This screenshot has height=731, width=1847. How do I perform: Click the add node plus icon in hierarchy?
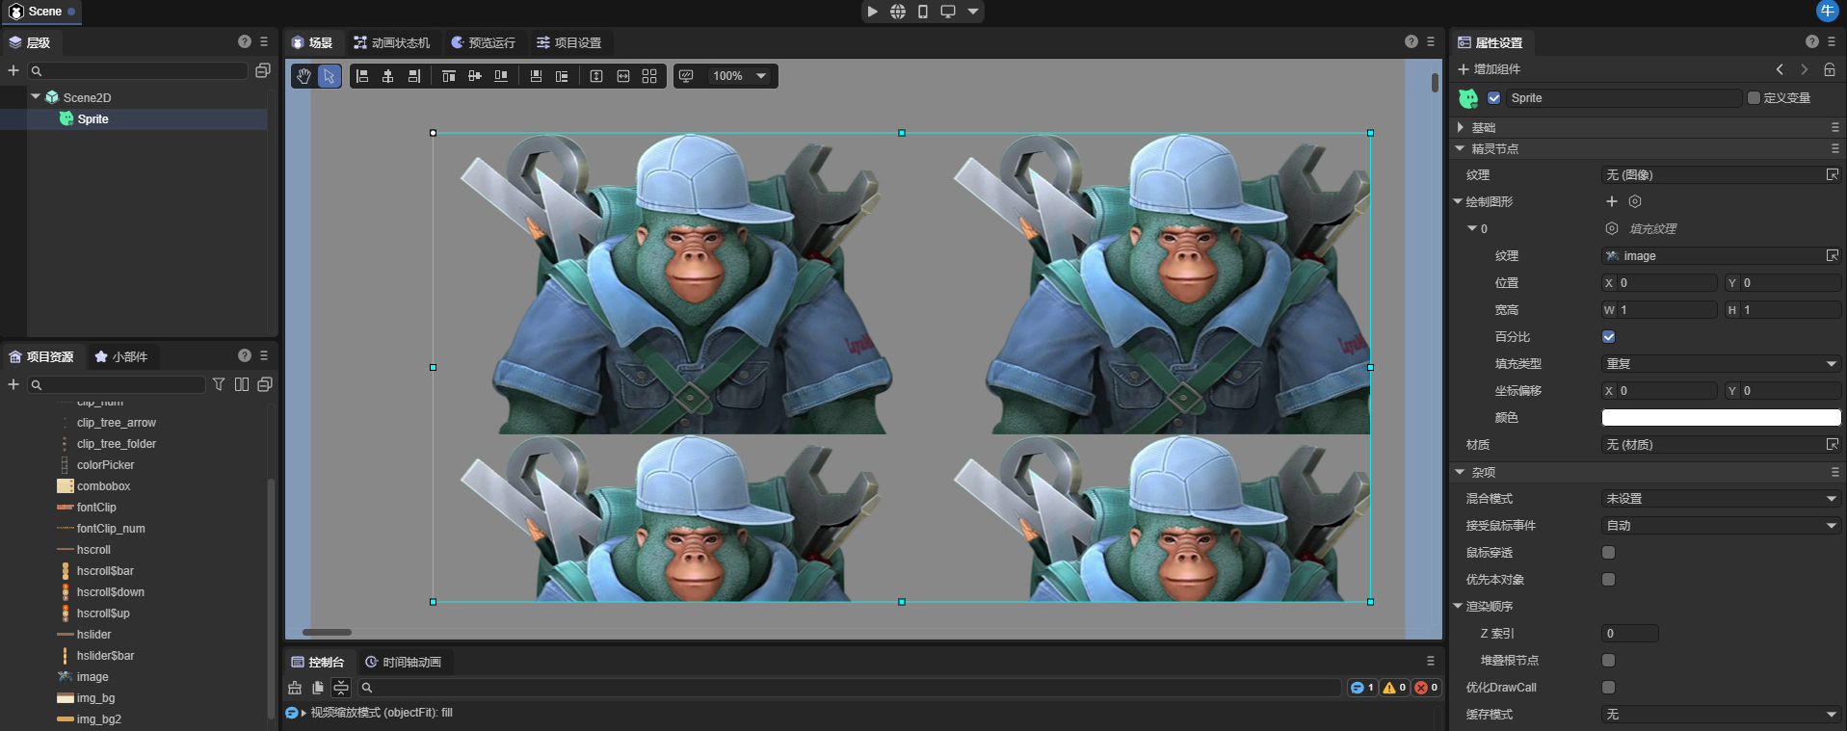pos(13,70)
